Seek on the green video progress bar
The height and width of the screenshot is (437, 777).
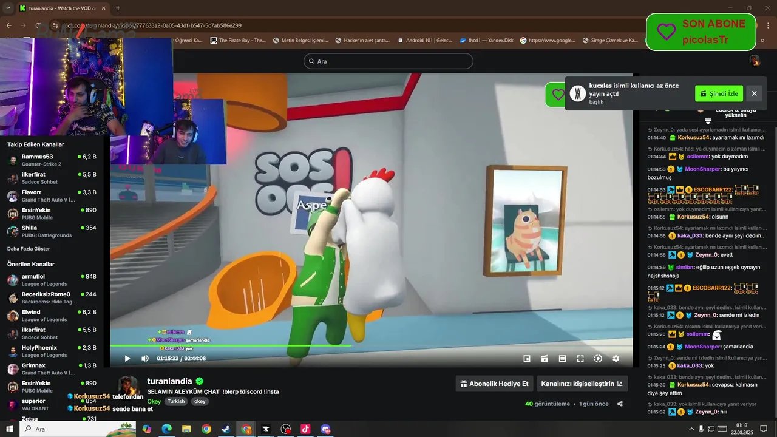click(371, 345)
